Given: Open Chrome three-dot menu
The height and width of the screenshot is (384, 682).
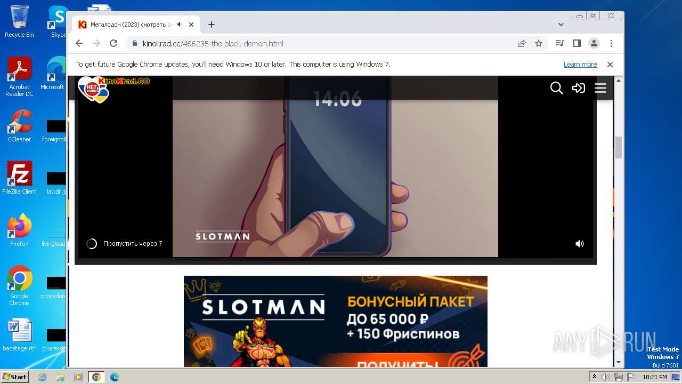Looking at the screenshot, I should (x=611, y=44).
